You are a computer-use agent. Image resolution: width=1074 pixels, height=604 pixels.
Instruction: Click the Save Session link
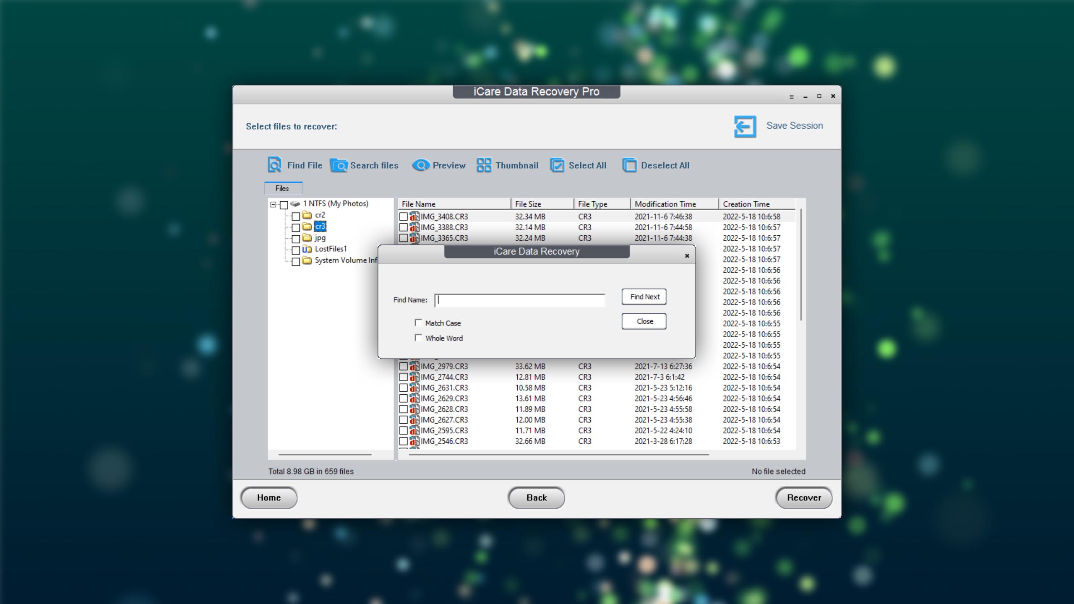(x=795, y=125)
